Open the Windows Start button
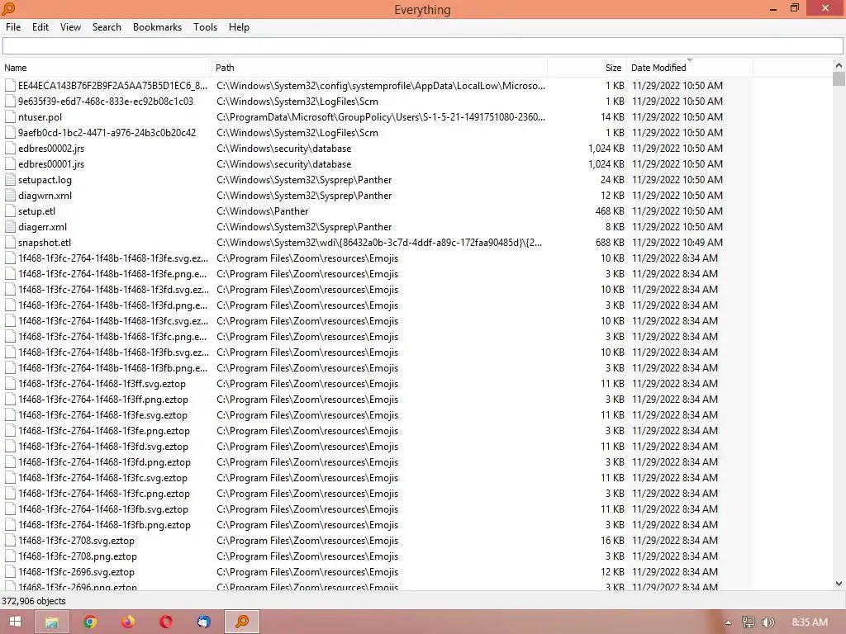The height and width of the screenshot is (634, 846). pos(15,622)
